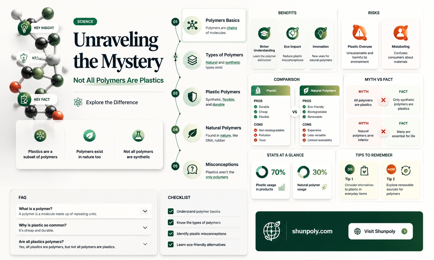The image size is (434, 260).
Task: Collapse the Are all plastics polymers question
Action: point(145,244)
